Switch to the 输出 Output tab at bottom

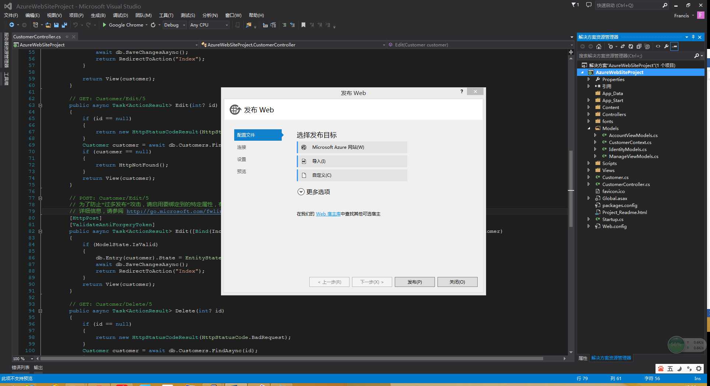(38, 367)
